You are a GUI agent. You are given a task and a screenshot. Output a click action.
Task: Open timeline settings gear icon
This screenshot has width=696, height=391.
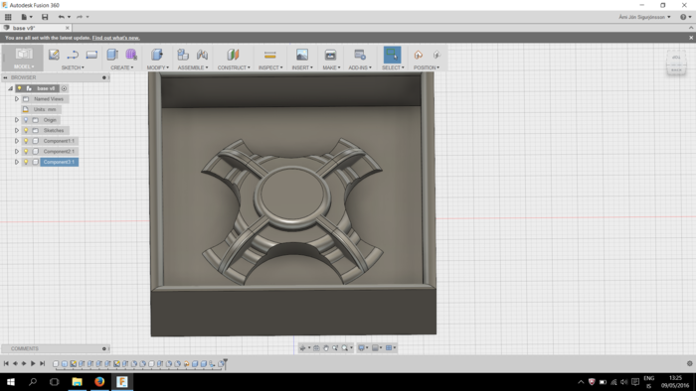click(689, 363)
